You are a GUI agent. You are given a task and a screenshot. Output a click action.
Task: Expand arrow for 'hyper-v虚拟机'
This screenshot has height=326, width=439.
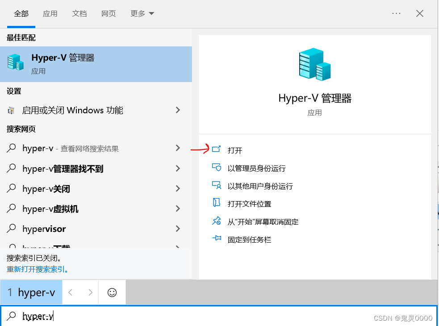pyautogui.click(x=178, y=209)
